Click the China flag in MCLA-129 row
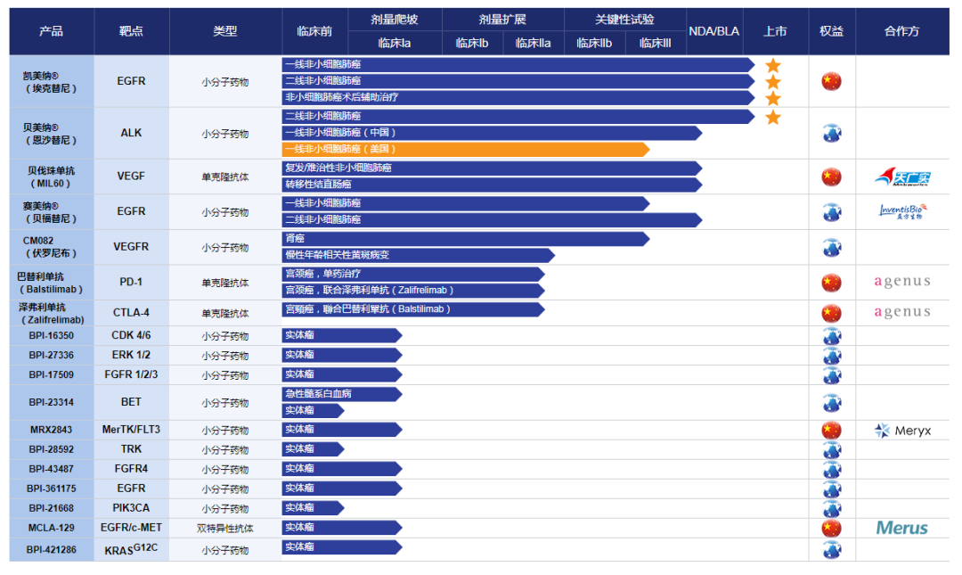 [831, 528]
